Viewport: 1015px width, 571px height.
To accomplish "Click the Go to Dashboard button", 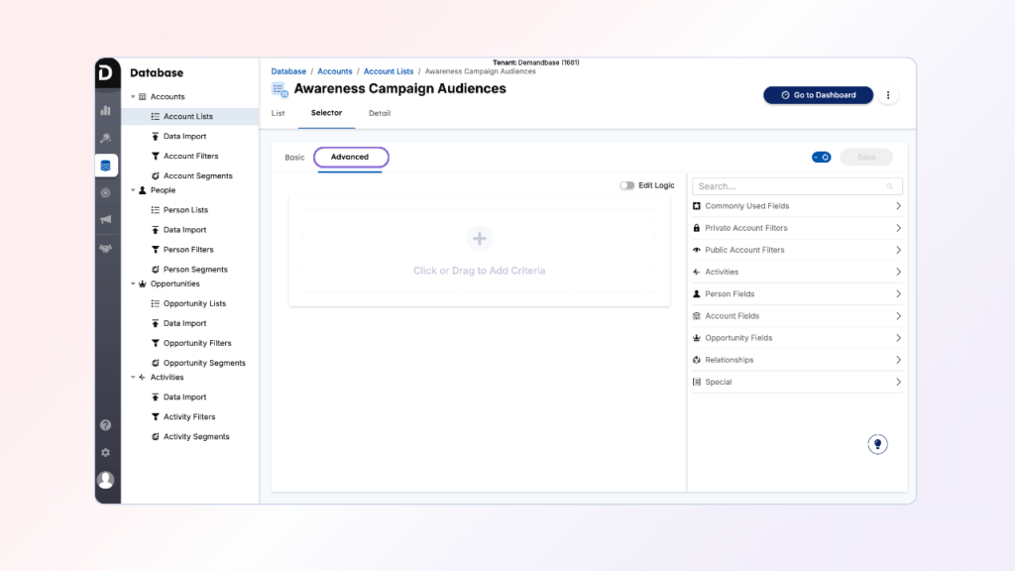I will (818, 95).
